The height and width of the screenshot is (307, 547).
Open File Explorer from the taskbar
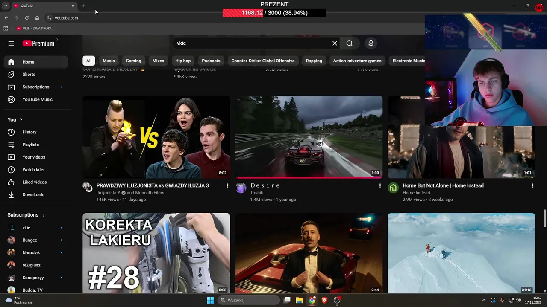click(299, 300)
